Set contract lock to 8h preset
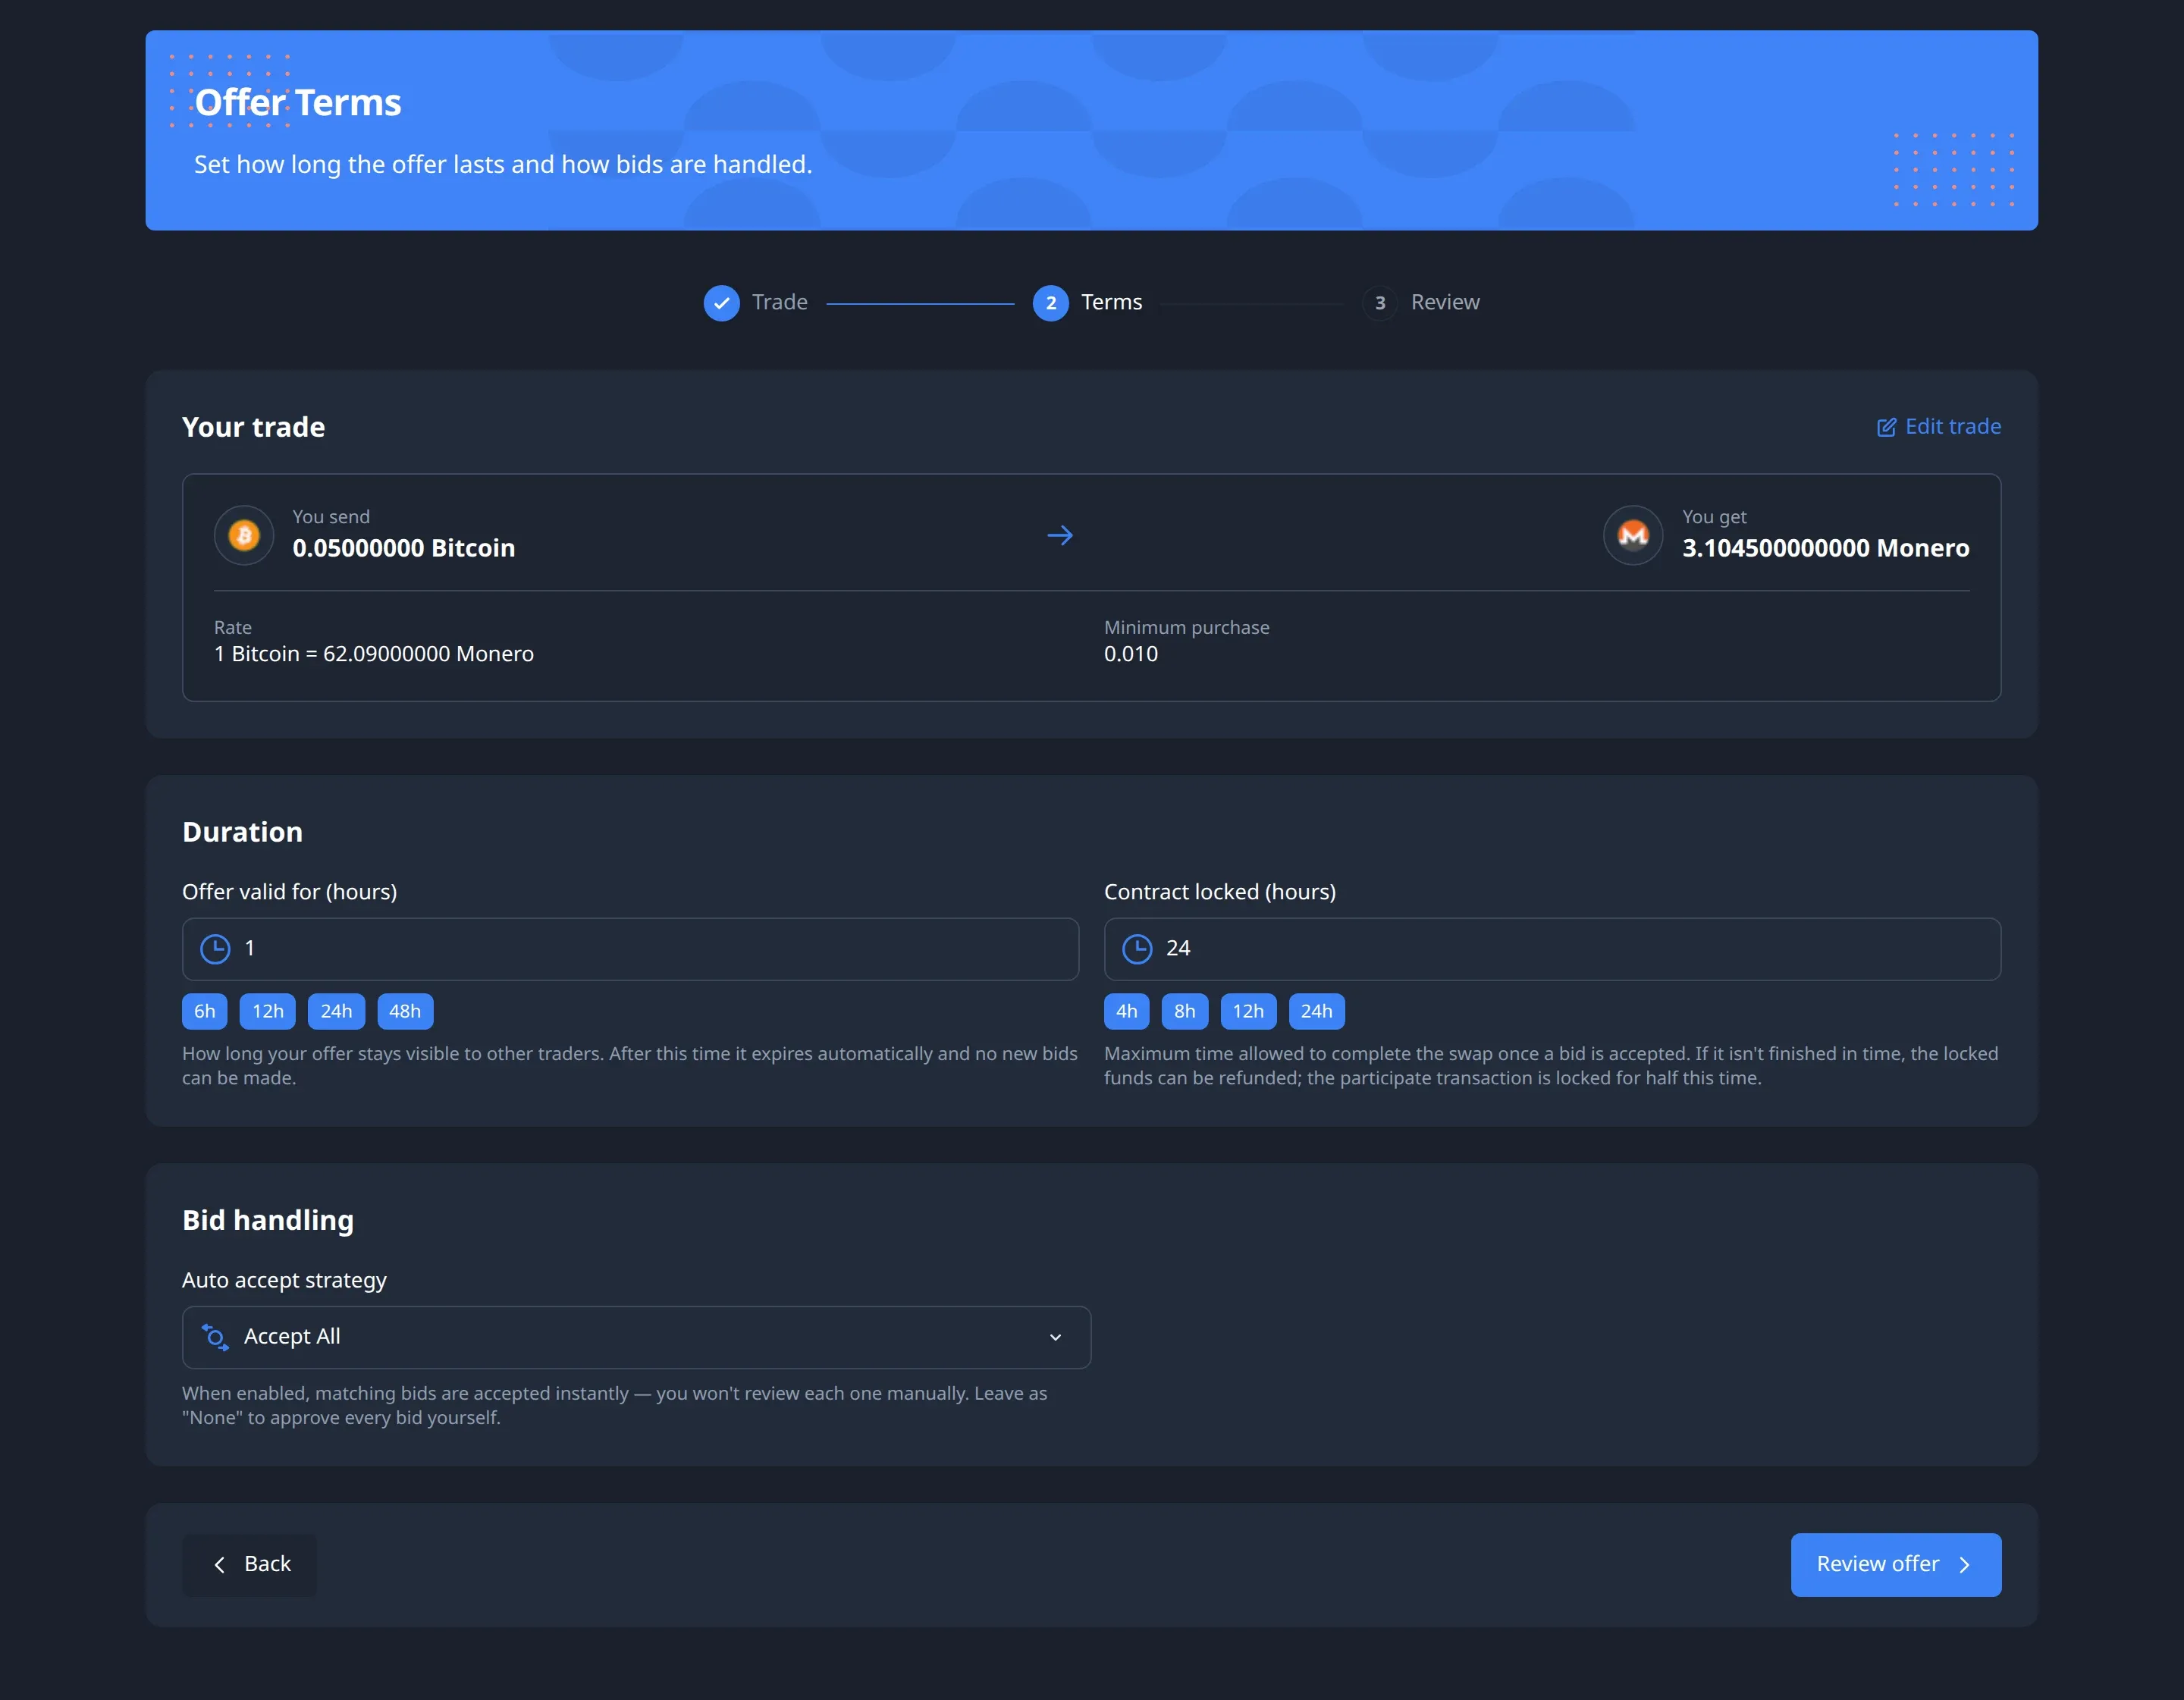The width and height of the screenshot is (2184, 1700). (1185, 1011)
